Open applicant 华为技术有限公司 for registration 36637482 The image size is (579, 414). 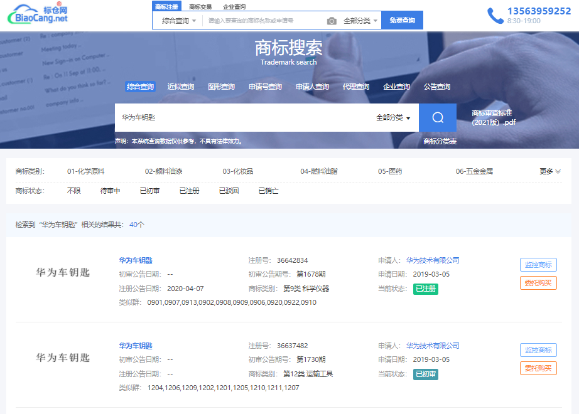433,346
